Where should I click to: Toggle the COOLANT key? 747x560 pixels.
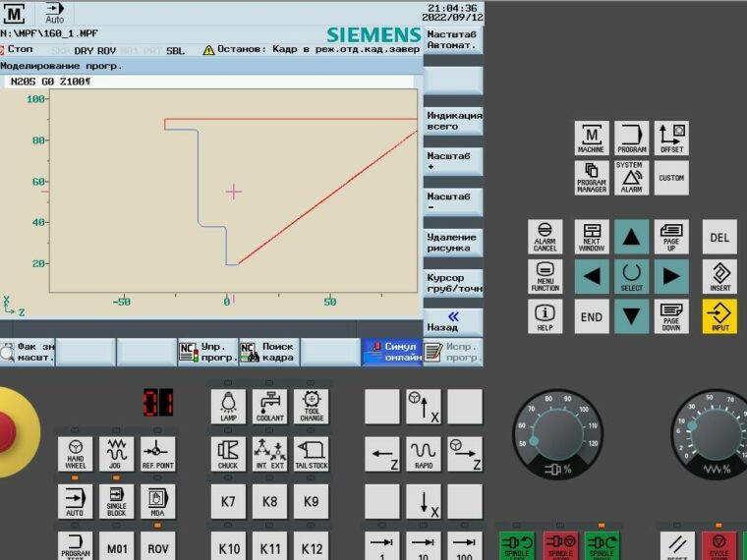[x=269, y=407]
